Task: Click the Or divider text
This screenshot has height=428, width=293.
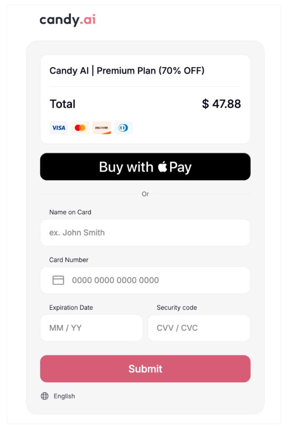Action: click(x=145, y=194)
